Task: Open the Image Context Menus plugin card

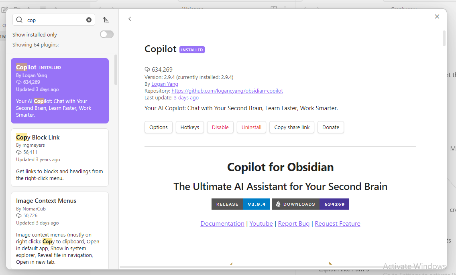Action: tap(60, 231)
